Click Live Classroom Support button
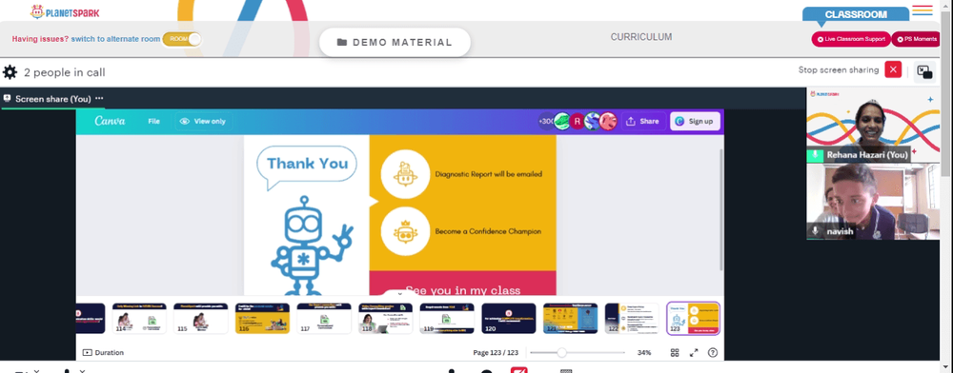The height and width of the screenshot is (373, 953). click(x=851, y=39)
